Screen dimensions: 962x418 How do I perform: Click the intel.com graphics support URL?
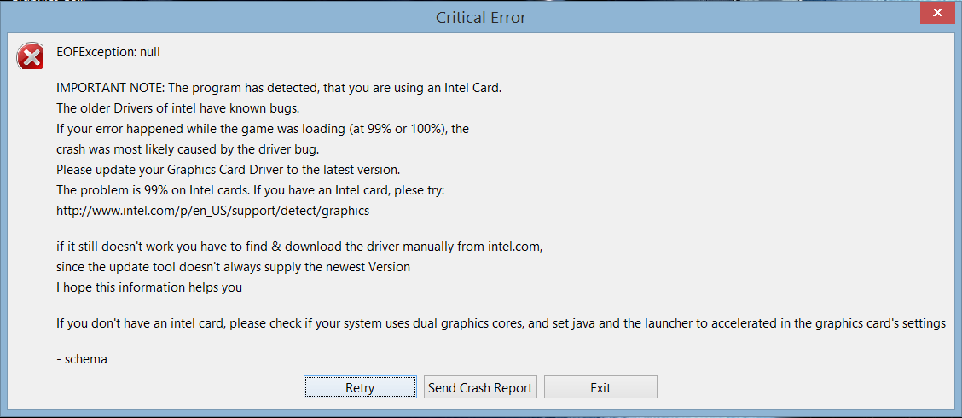click(212, 210)
